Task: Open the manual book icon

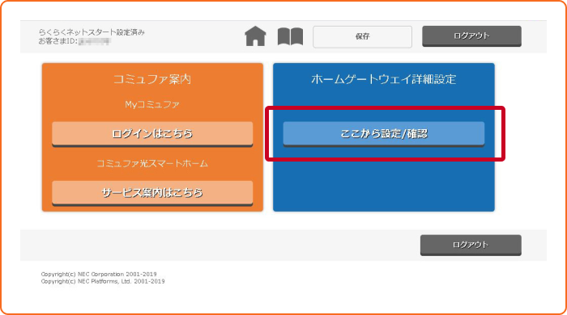Action: (x=290, y=36)
